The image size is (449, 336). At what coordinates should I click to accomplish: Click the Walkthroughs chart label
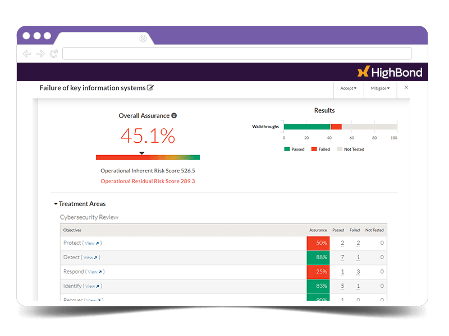265,127
